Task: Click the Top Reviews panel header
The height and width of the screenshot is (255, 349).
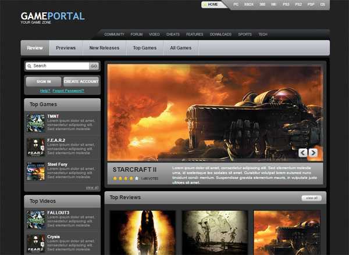Action: (215, 197)
